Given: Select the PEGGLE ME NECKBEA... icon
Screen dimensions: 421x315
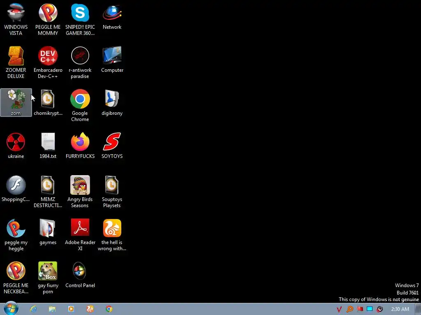Looking at the screenshot, I should (x=16, y=278).
